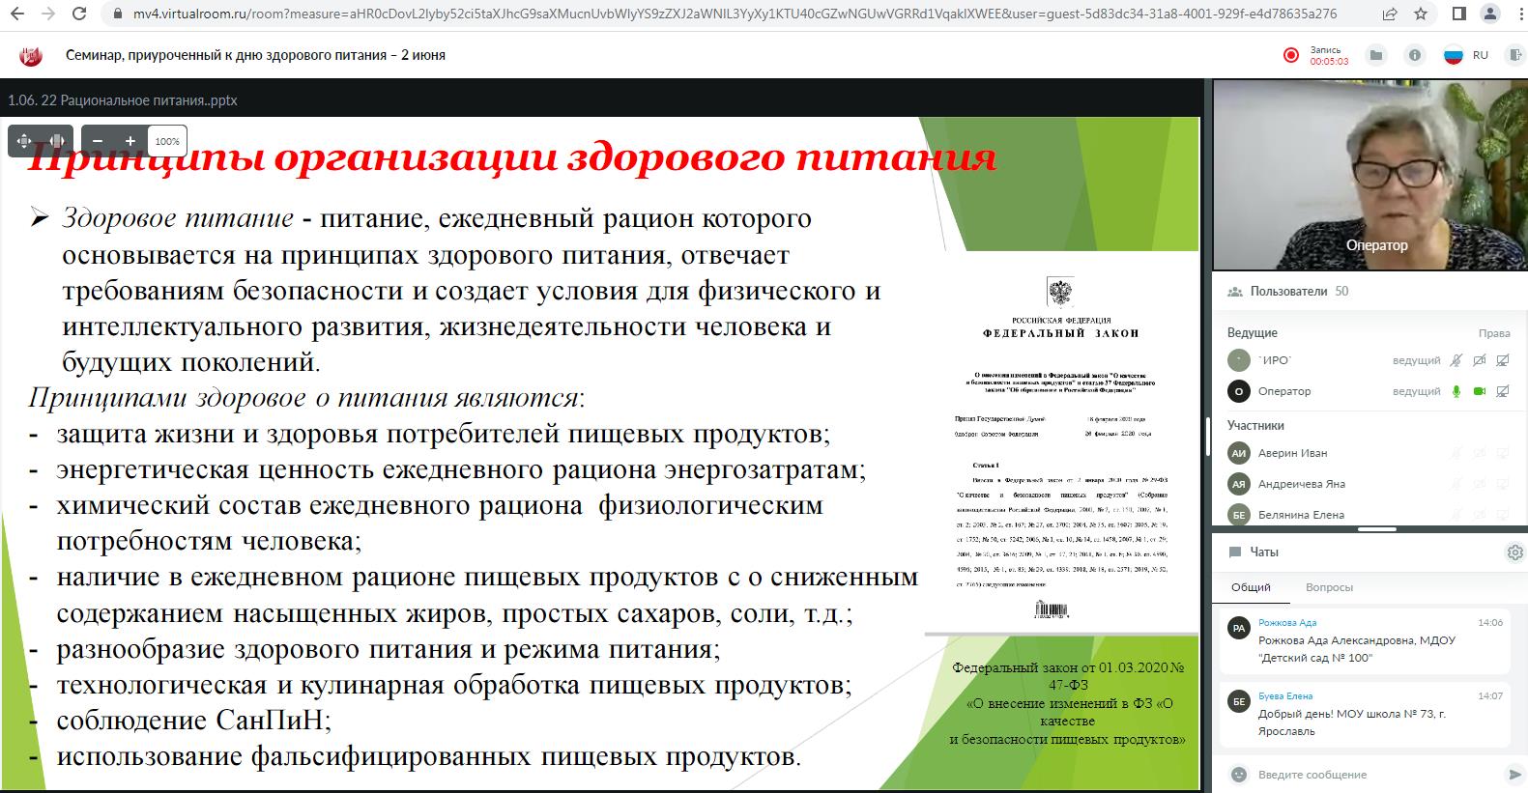Click ведущий role label for Оператор
The height and width of the screenshot is (793, 1528).
click(1416, 391)
